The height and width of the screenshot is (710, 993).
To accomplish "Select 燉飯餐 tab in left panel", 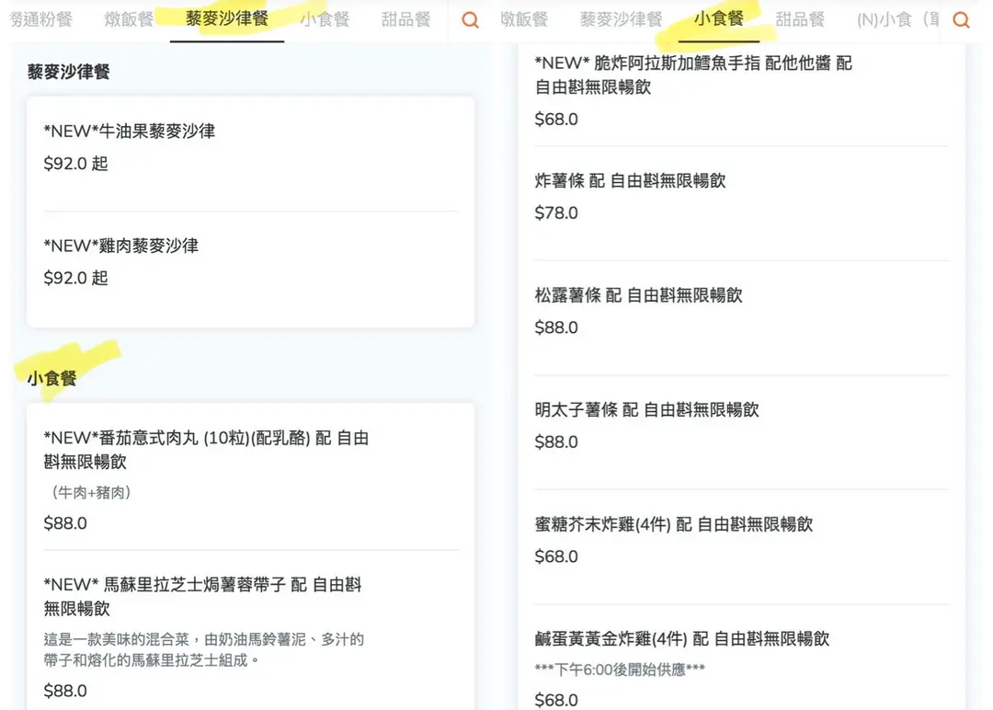I will coord(129,19).
